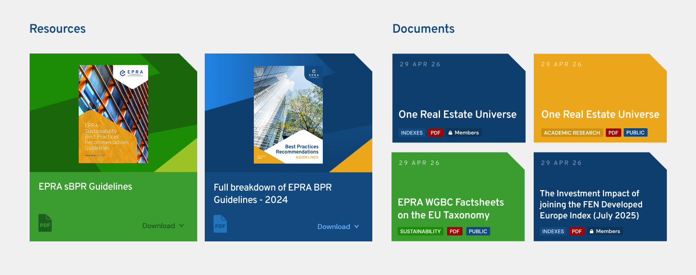Select Members badge on the FEN Developed Europe card
The height and width of the screenshot is (275, 696).
coord(605,231)
